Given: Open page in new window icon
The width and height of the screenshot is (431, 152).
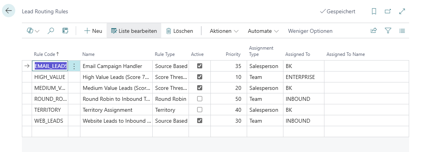Looking at the screenshot, I should 388,11.
